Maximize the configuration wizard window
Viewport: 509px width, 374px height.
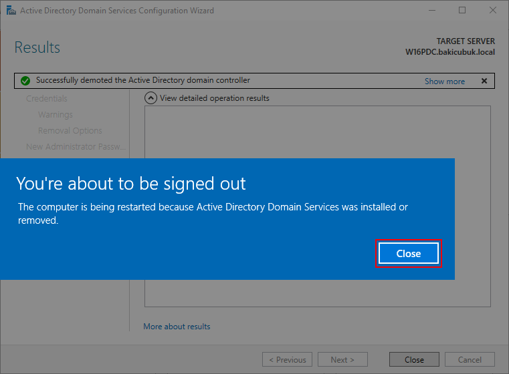pyautogui.click(x=462, y=11)
